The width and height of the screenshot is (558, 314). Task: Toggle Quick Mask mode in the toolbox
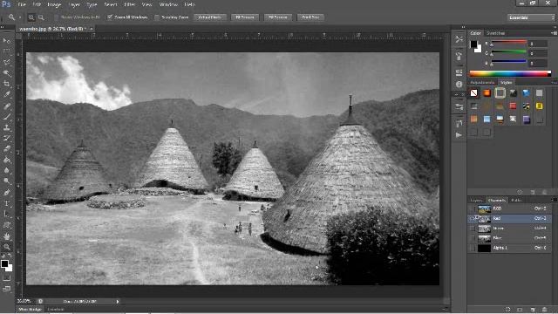[6, 277]
